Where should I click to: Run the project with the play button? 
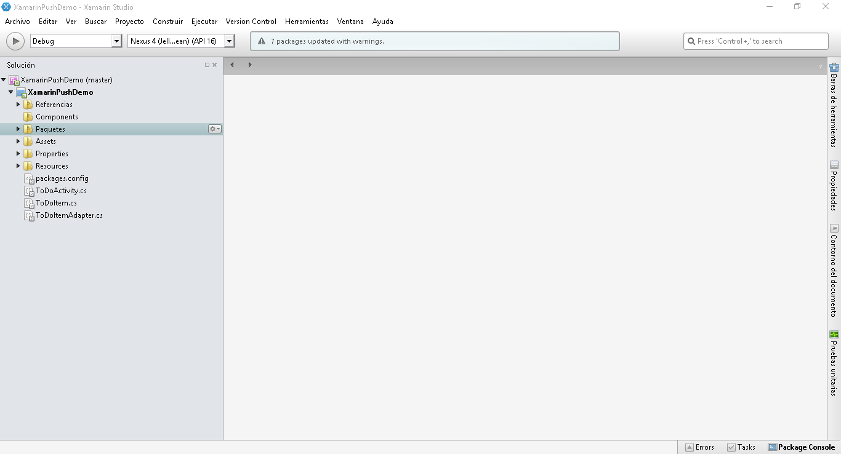[15, 41]
